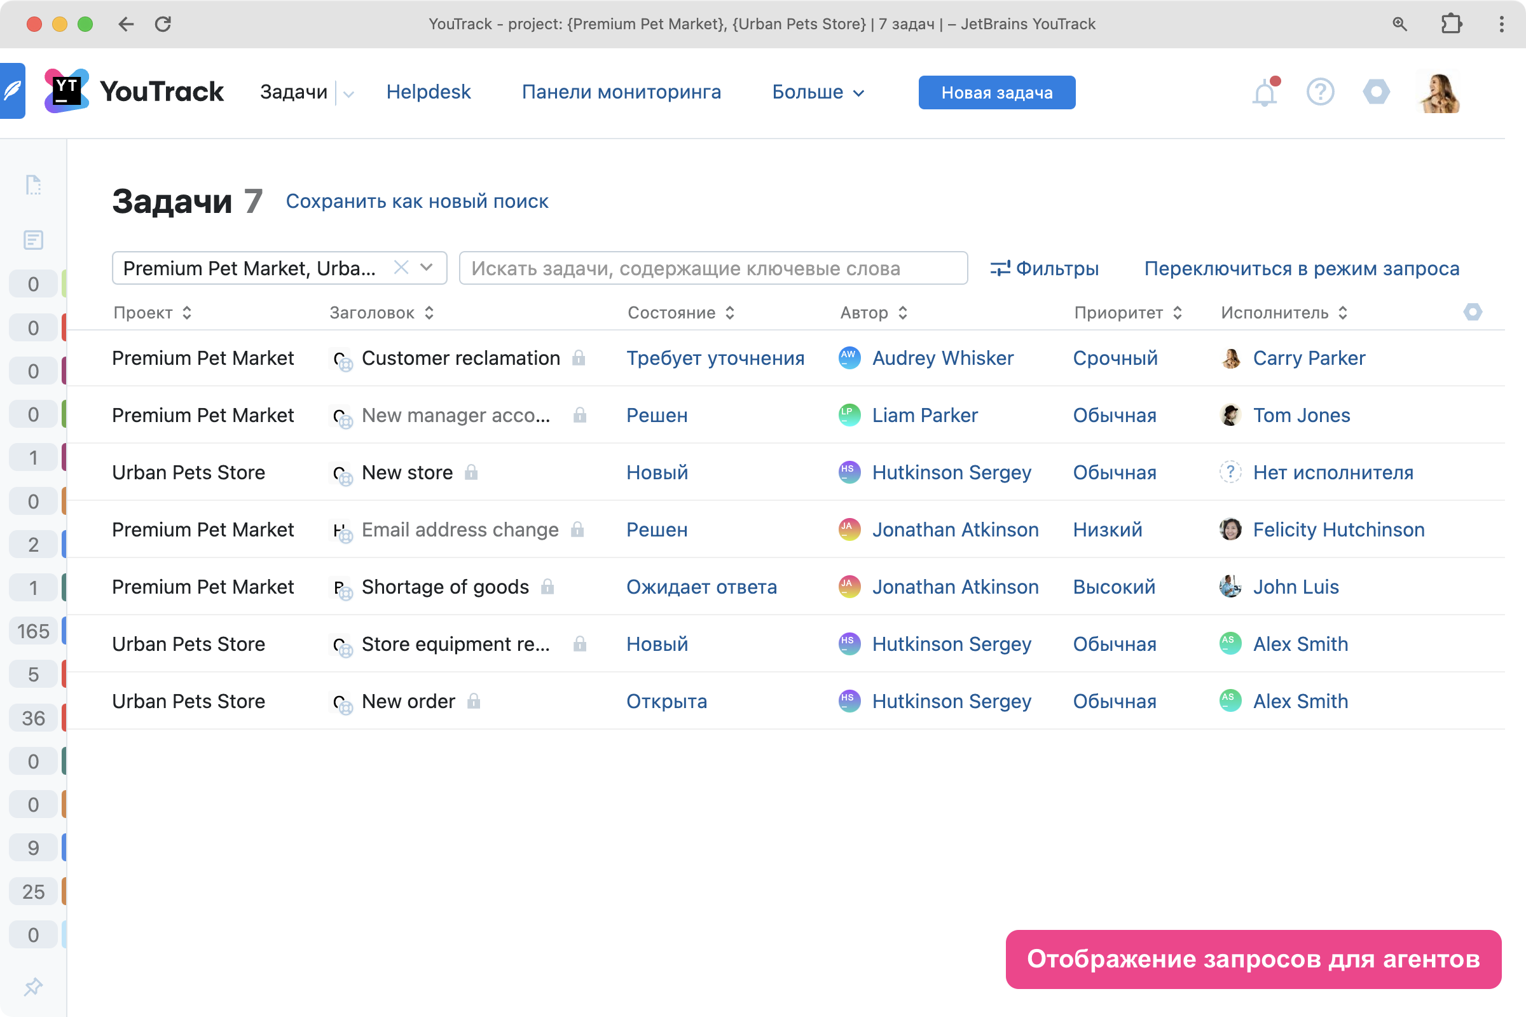Viewport: 1526px width, 1017px height.
Task: Open the Helpdesk tab
Action: point(428,92)
